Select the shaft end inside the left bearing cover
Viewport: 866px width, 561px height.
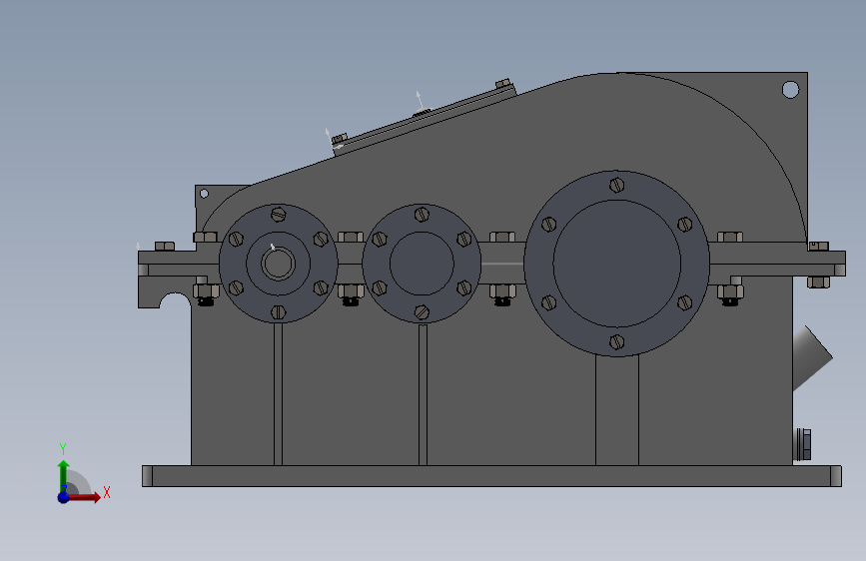tap(278, 264)
